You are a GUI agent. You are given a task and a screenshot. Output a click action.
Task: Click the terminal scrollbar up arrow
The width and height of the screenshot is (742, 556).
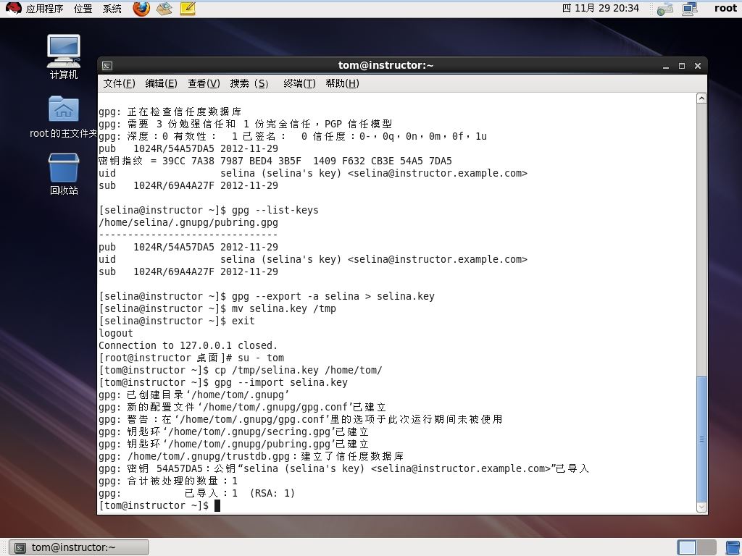pos(701,98)
